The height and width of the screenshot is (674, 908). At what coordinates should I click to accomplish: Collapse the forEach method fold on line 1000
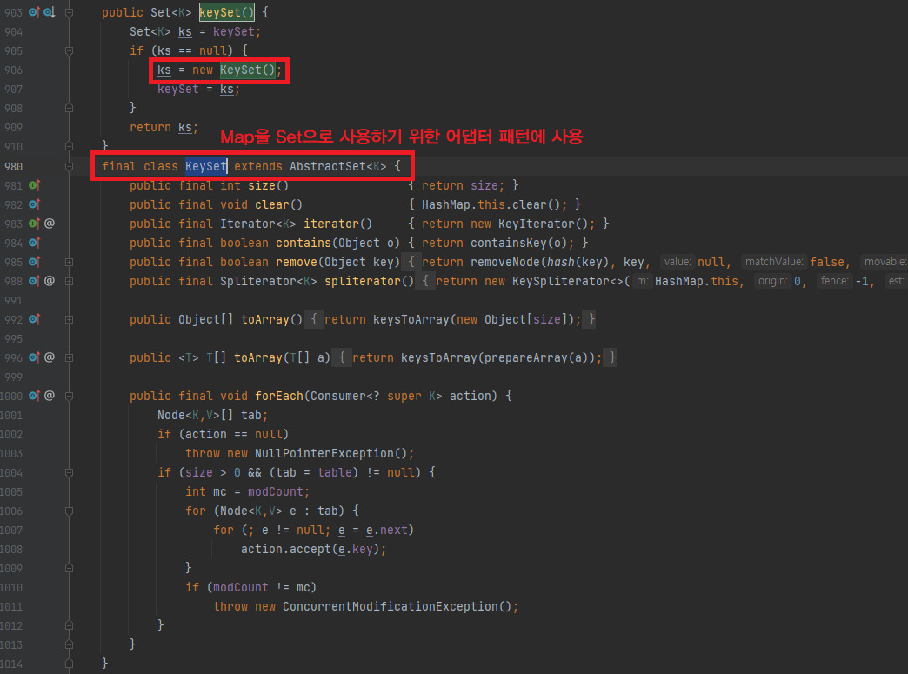click(69, 396)
